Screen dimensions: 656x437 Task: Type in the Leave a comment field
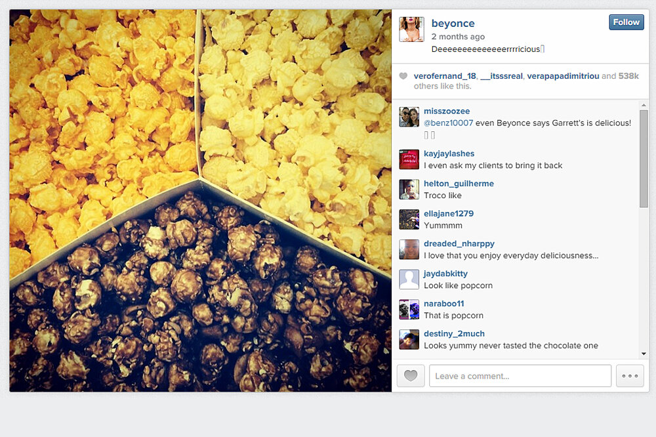coord(520,376)
